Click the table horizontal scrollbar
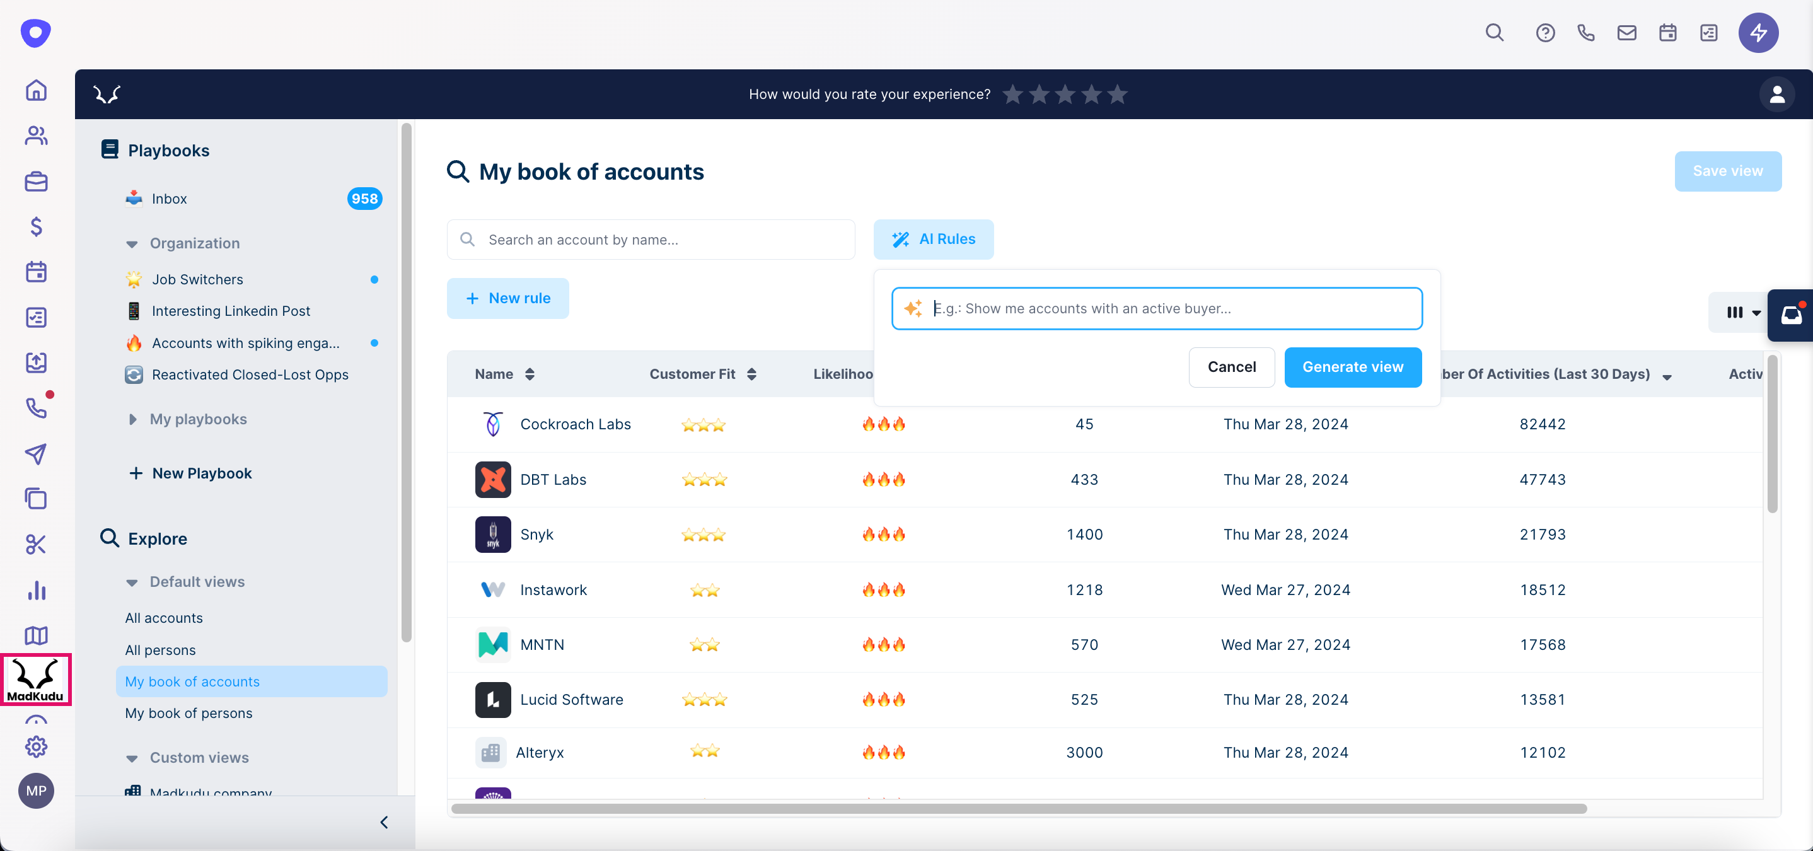1813x851 pixels. coord(1019,809)
